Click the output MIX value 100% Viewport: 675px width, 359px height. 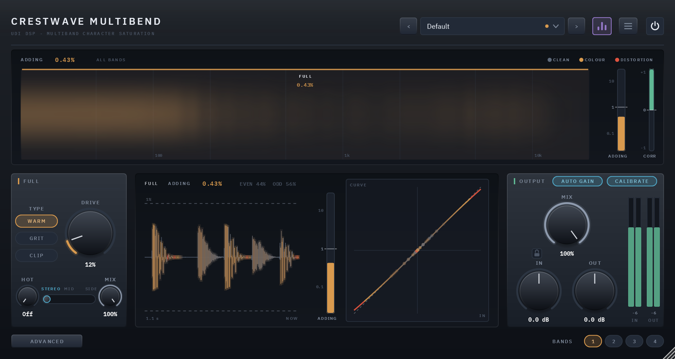point(567,253)
